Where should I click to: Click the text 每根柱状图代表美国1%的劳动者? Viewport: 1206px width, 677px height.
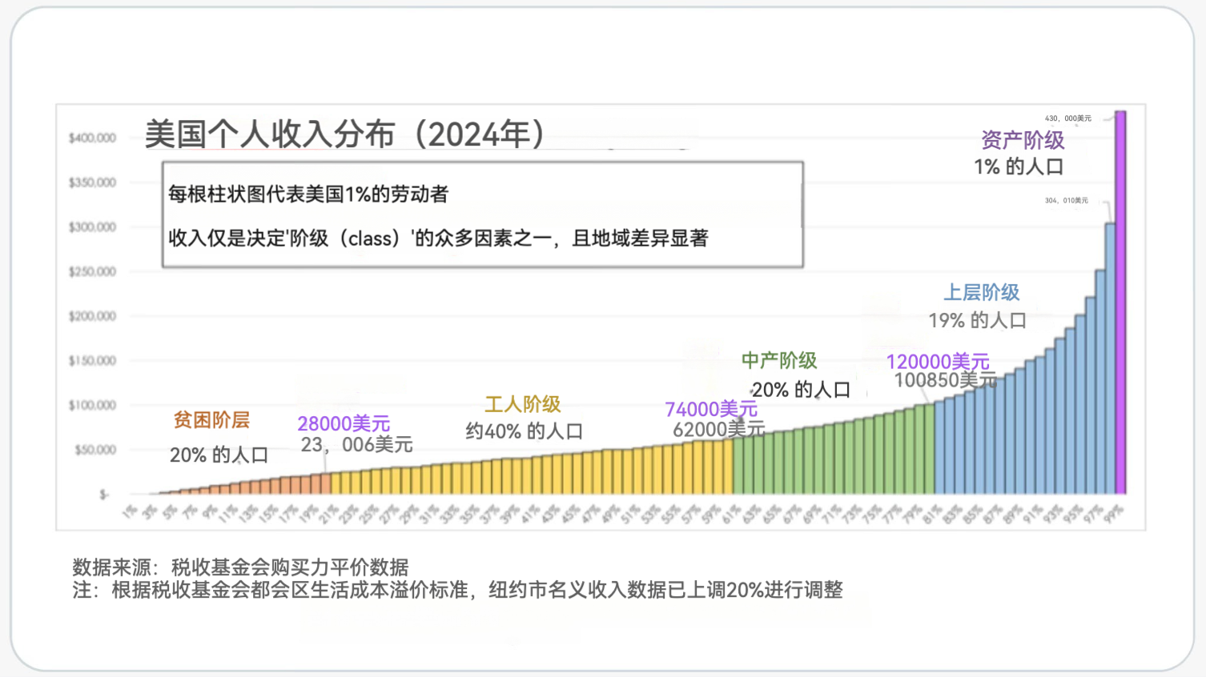click(308, 194)
